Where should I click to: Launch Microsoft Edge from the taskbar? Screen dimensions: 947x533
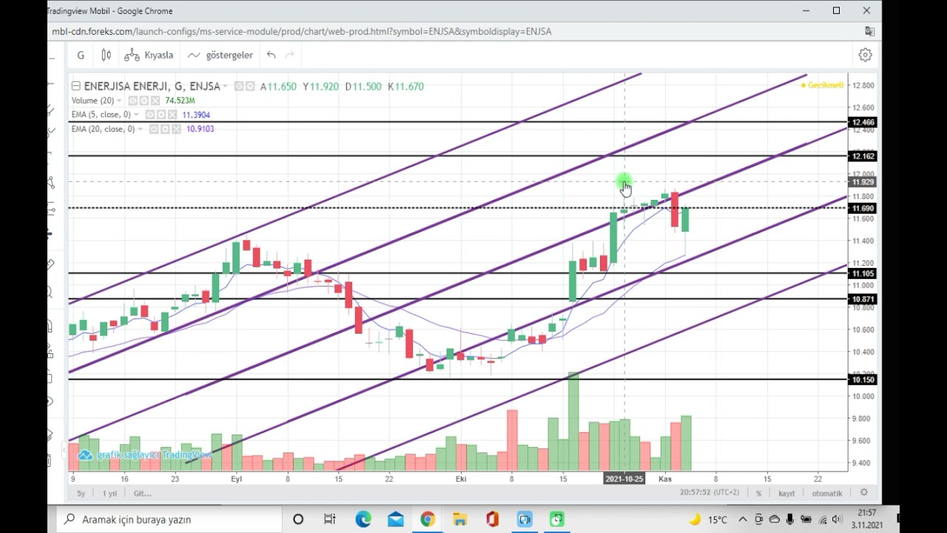(363, 520)
